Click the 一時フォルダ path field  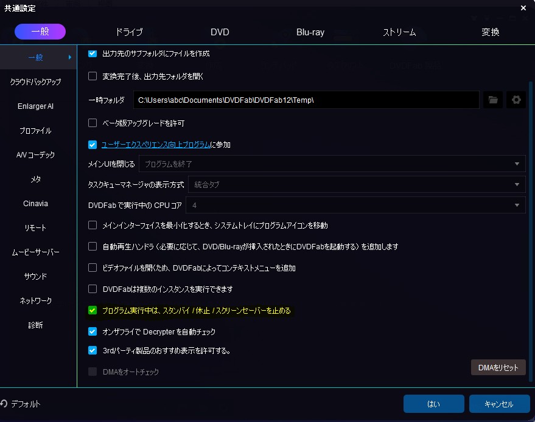click(306, 100)
